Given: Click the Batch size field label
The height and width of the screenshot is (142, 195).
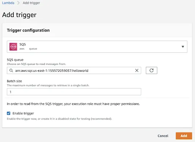Looking at the screenshot, I should click(x=14, y=81).
